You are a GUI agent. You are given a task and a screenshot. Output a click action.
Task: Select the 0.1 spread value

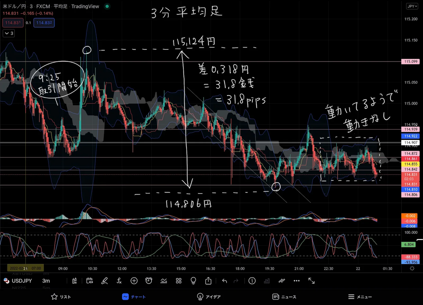[x=28, y=23]
